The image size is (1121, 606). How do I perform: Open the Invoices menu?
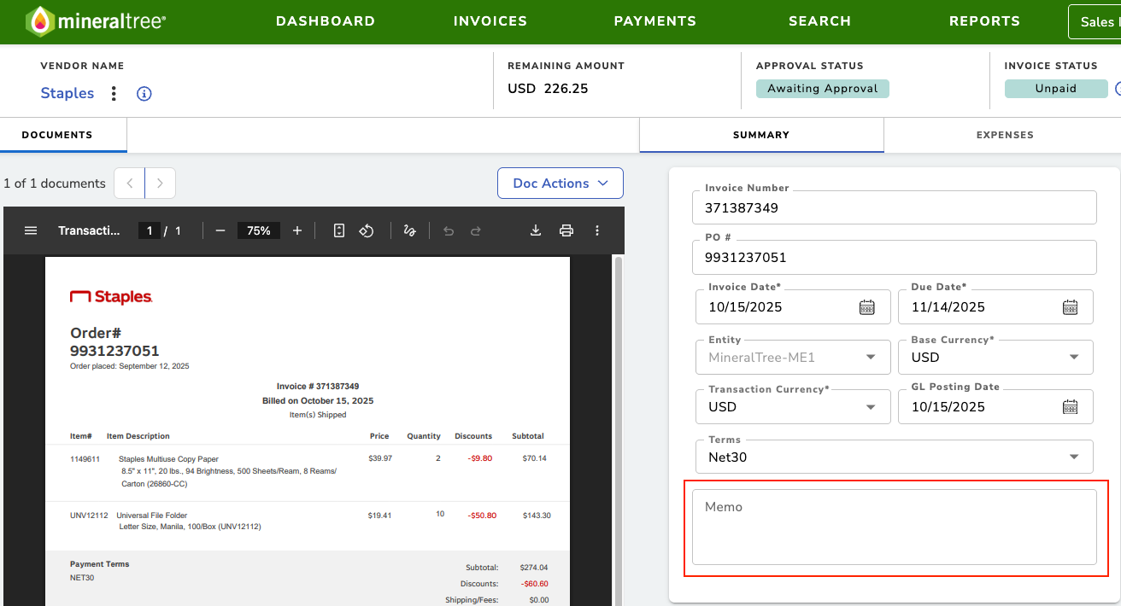coord(490,21)
